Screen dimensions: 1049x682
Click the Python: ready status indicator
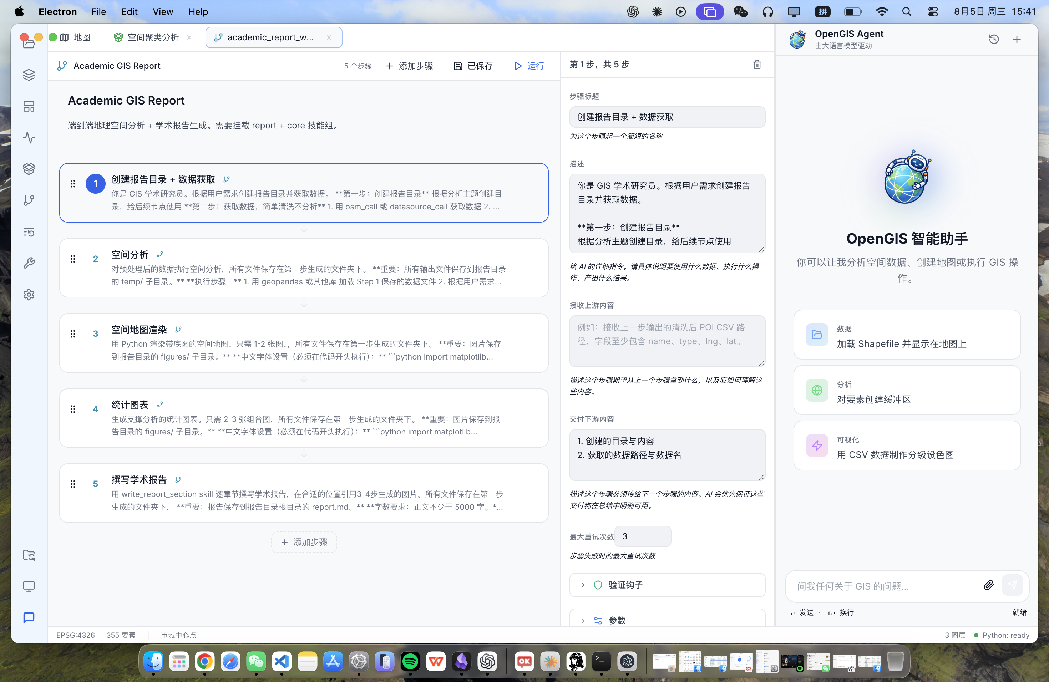(x=1002, y=635)
